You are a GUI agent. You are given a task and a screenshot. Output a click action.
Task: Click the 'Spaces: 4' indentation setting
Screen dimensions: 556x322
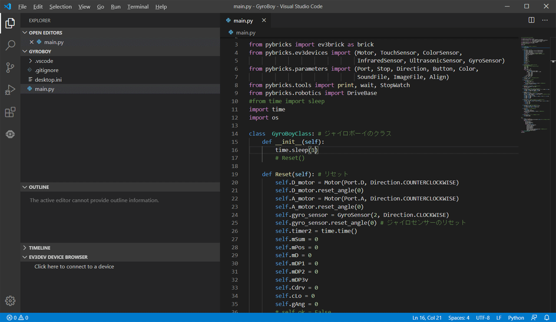click(x=459, y=318)
